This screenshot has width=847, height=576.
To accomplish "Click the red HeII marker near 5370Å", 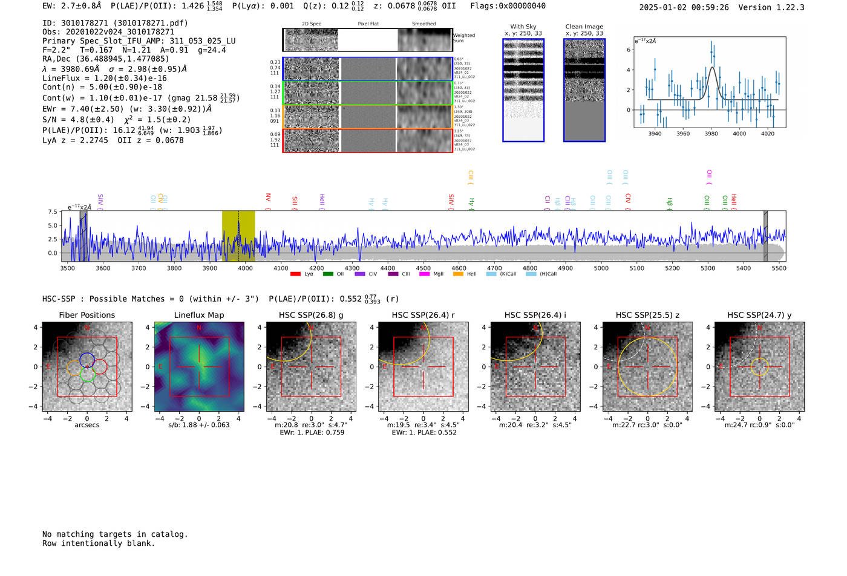I will click(x=734, y=201).
